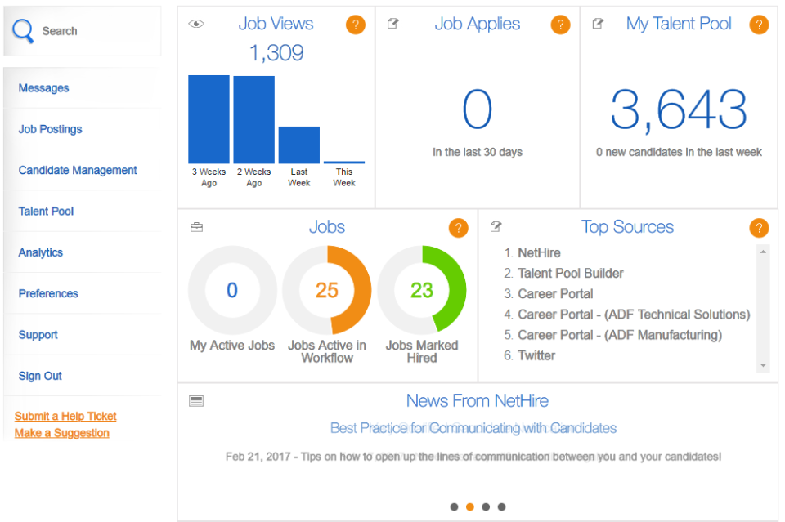
Task: Open help for the Jobs widget
Action: point(458,228)
